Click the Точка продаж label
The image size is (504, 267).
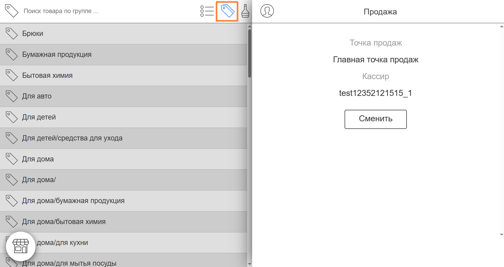pyautogui.click(x=376, y=43)
